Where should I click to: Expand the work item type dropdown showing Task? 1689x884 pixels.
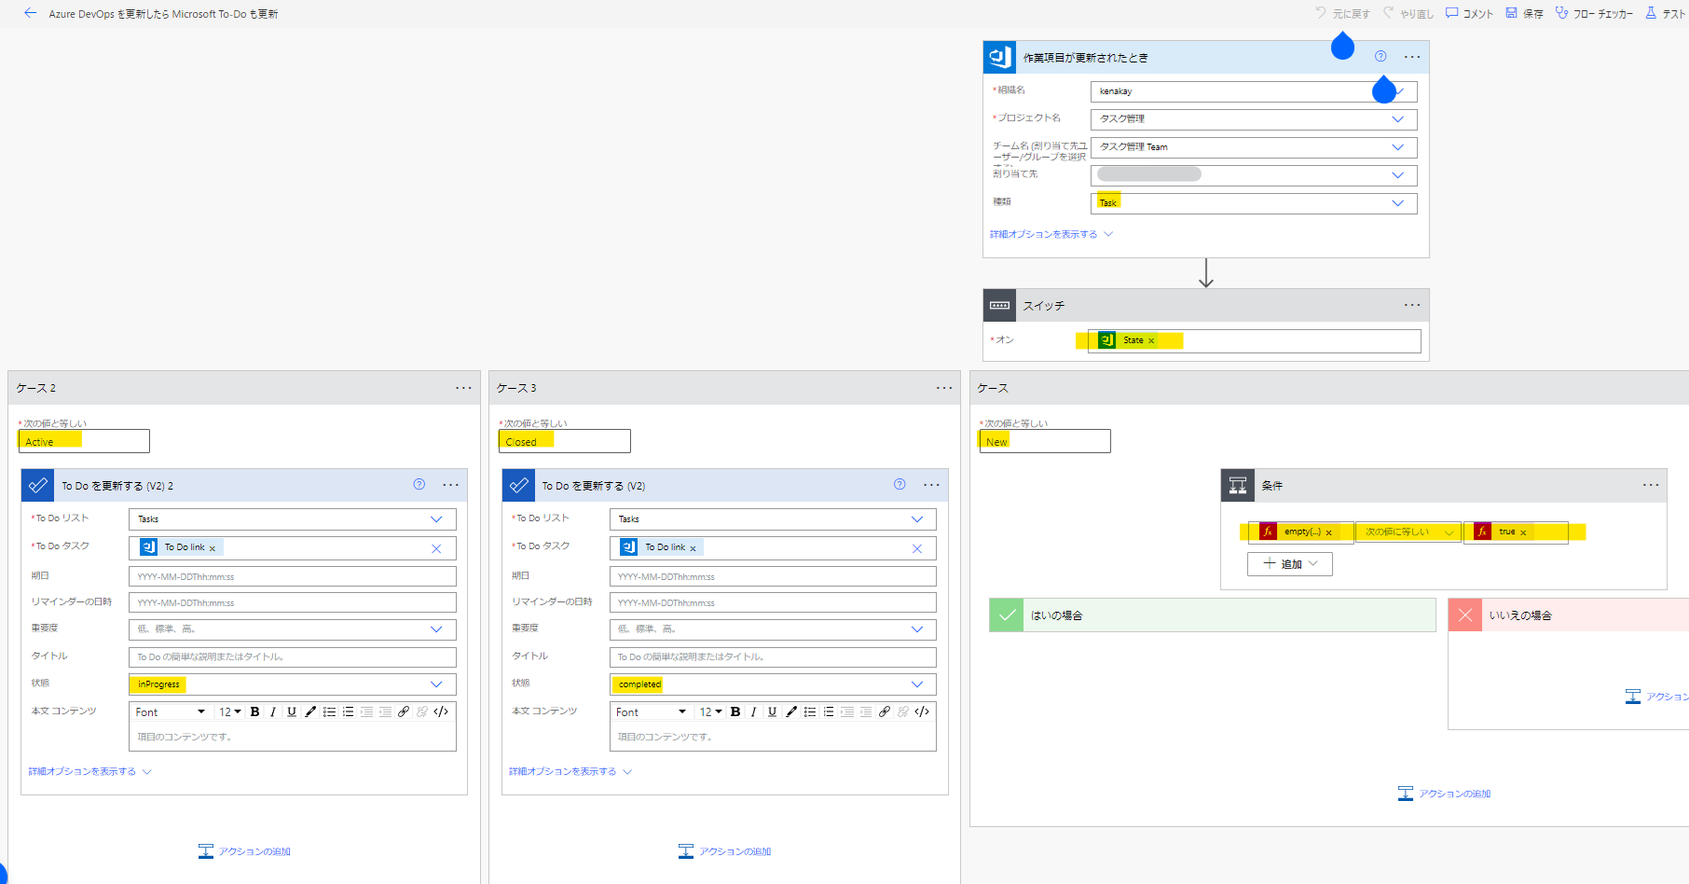[1397, 203]
